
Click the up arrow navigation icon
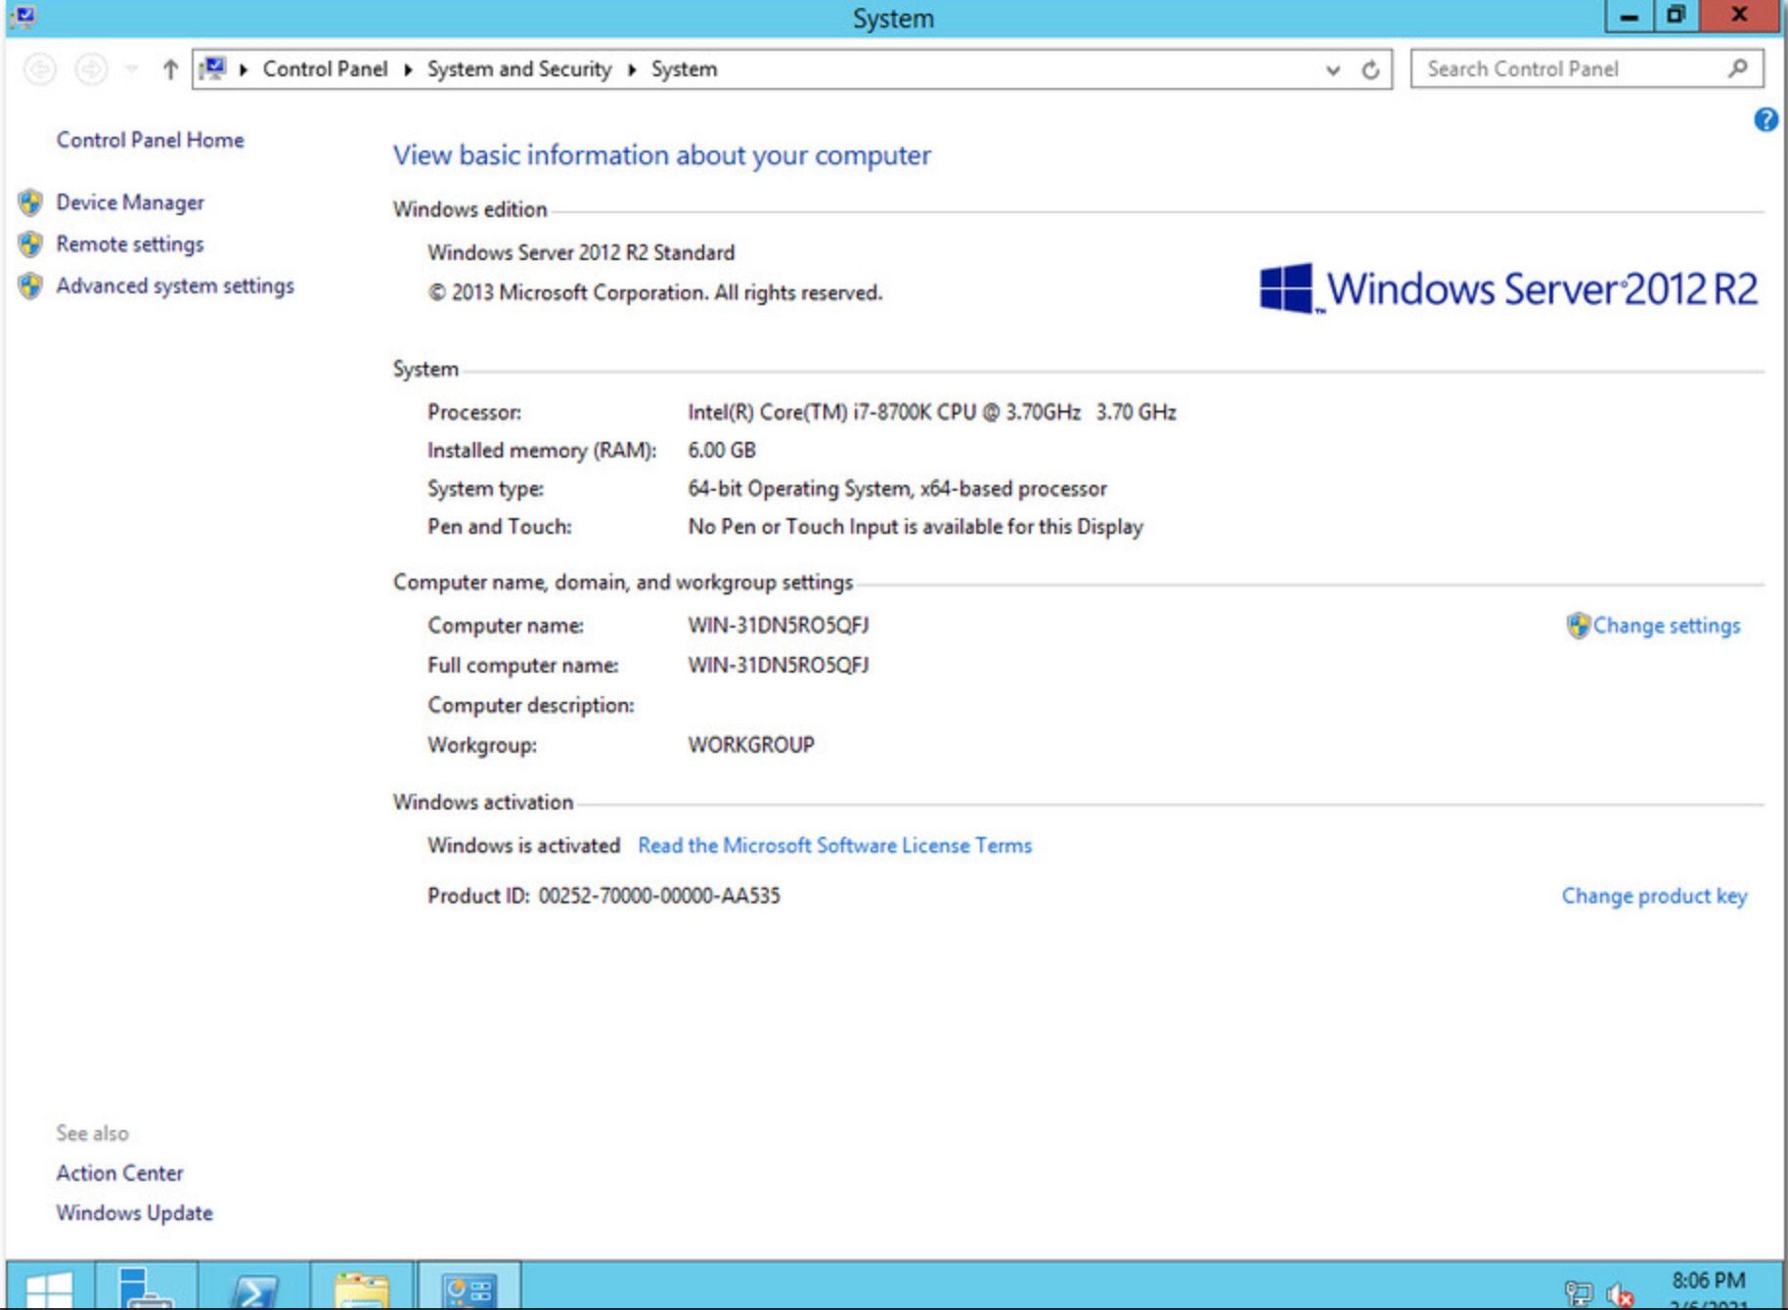(x=170, y=69)
